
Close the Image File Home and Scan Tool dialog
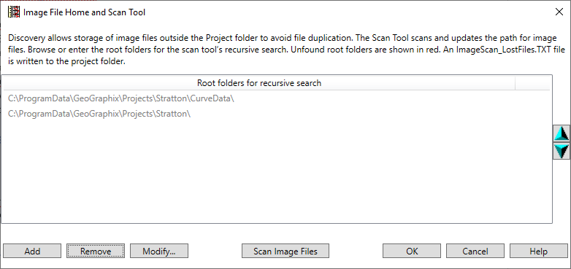(559, 12)
